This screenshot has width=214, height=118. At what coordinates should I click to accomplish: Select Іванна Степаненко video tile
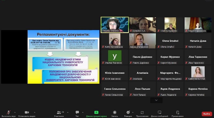(x=143, y=41)
